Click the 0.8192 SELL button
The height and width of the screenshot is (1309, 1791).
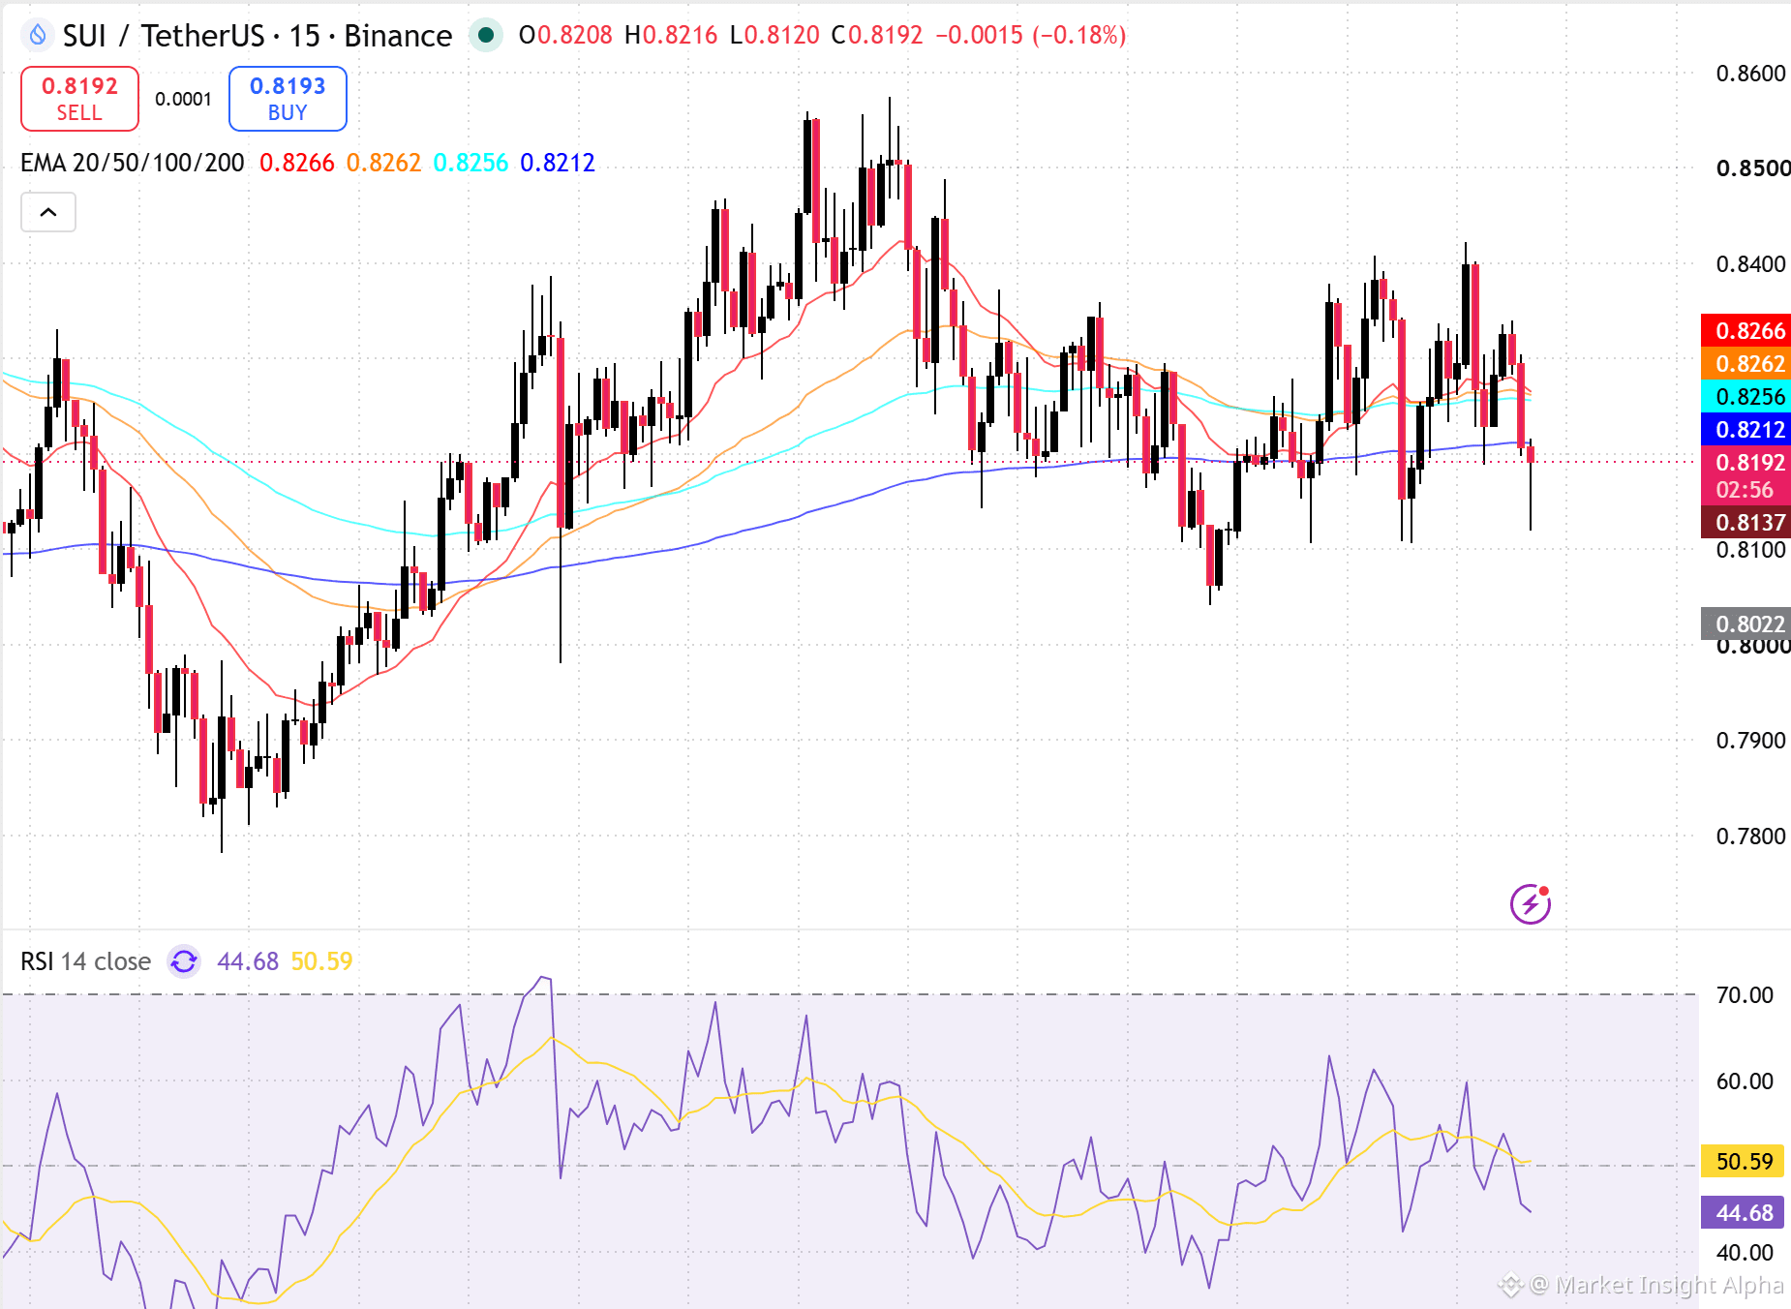click(79, 99)
